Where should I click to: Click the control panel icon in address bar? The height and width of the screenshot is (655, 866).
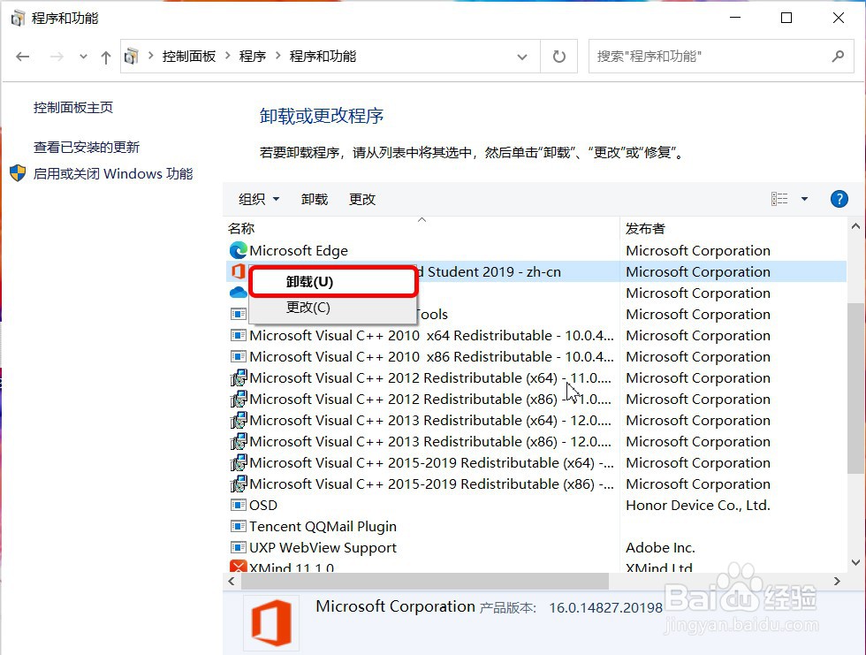[x=131, y=57]
